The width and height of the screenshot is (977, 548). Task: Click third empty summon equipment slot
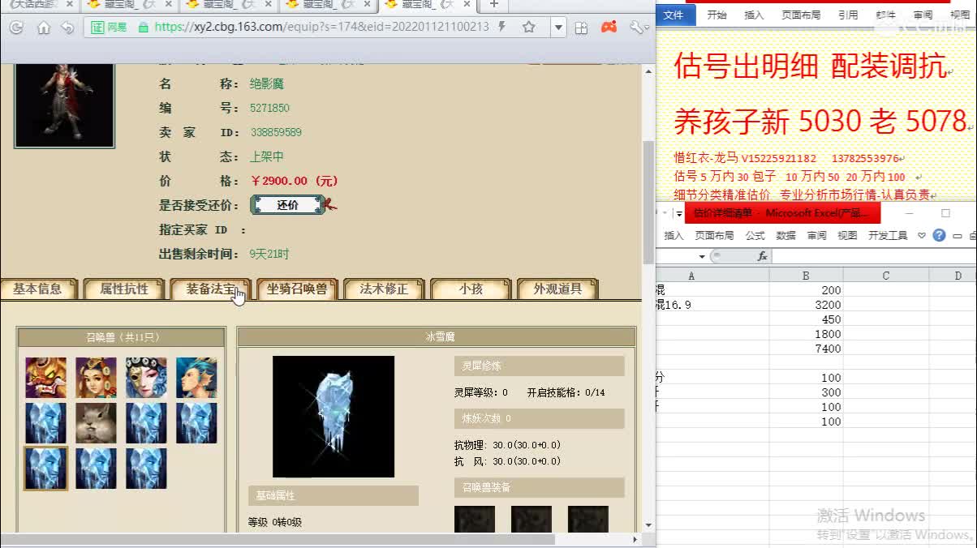588,519
